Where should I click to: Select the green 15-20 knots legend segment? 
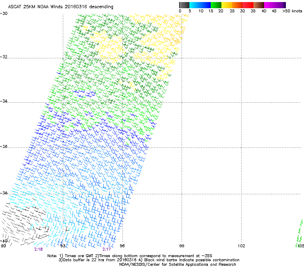216,5
